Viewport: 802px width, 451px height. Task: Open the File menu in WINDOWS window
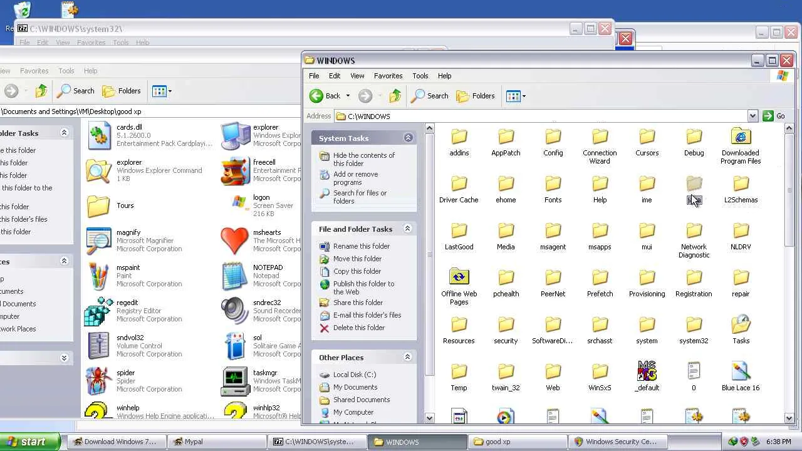pos(314,76)
